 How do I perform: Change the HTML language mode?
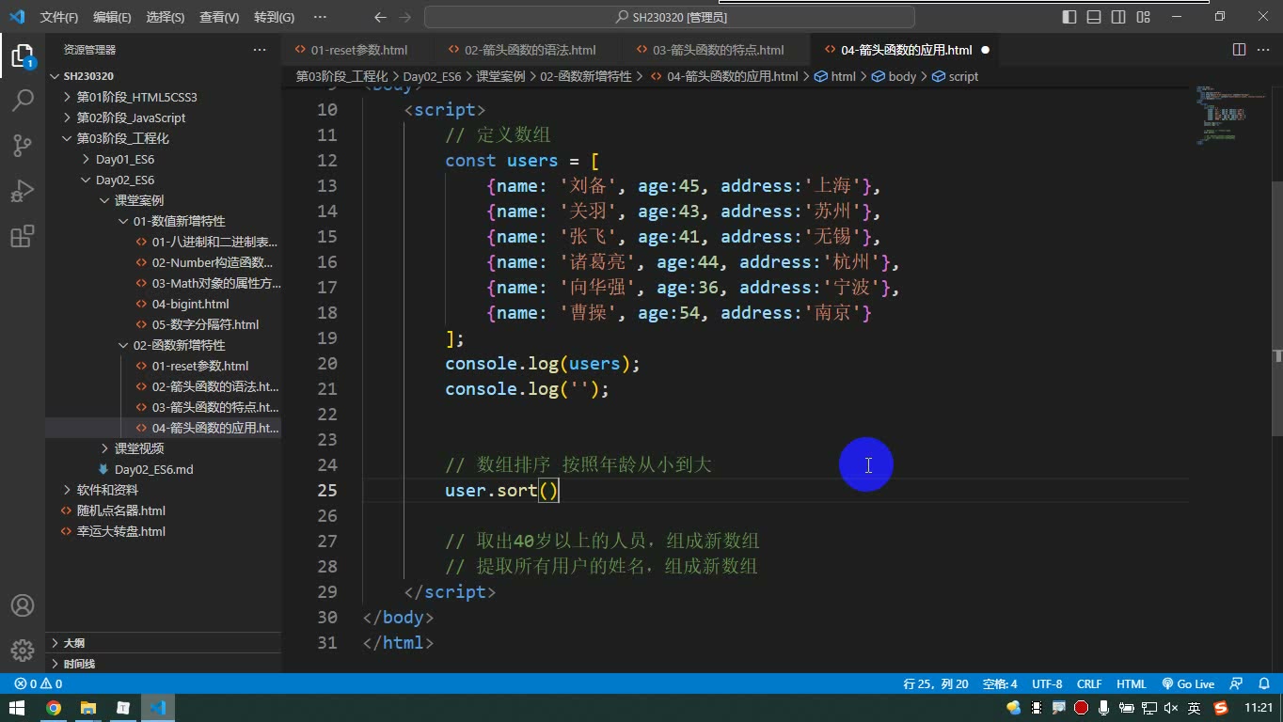pos(1131,684)
